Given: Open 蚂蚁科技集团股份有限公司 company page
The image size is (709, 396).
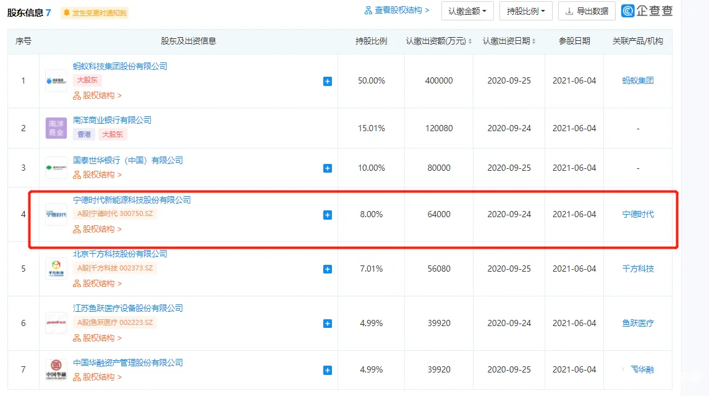Looking at the screenshot, I should point(120,67).
